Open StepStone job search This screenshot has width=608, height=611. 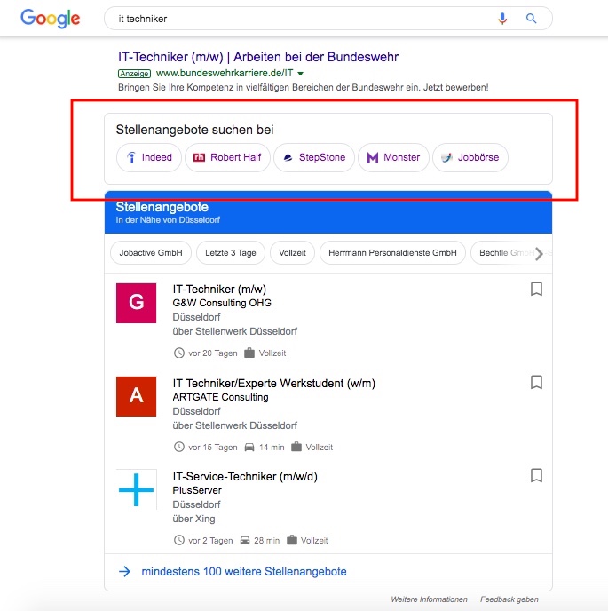314,157
